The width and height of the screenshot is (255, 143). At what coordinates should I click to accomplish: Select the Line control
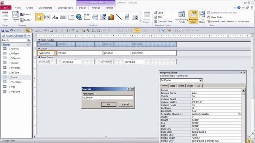tap(119, 17)
